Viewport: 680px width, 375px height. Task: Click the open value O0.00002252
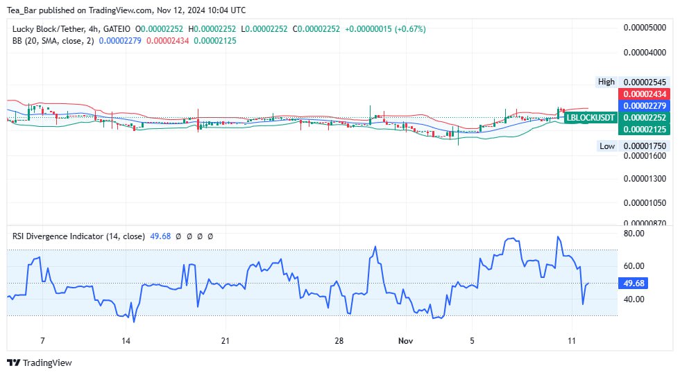click(159, 29)
